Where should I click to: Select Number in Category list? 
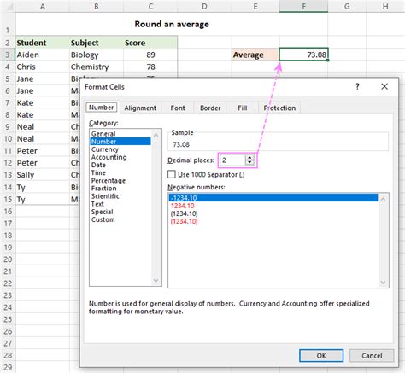pos(120,142)
